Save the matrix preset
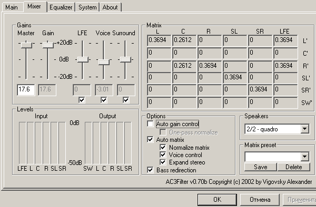The height and width of the screenshot is (207, 316). pyautogui.click(x=261, y=167)
